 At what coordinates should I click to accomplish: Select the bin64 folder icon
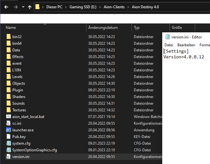click(x=9, y=43)
